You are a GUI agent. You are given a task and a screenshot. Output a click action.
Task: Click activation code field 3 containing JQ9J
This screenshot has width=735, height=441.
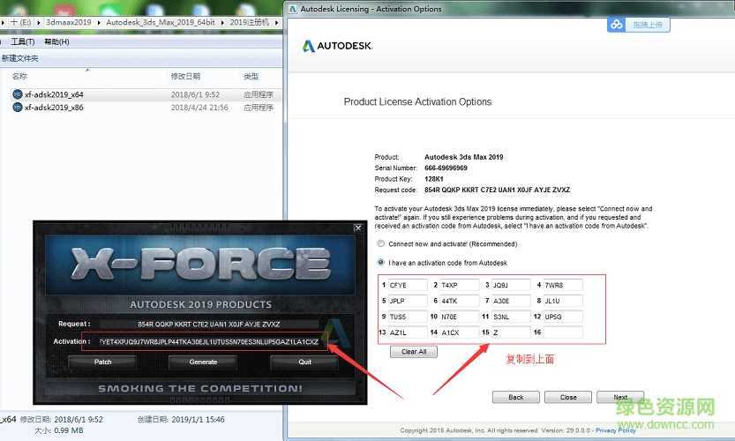[x=511, y=285]
